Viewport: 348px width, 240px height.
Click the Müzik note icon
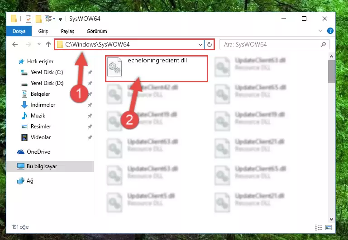pos(24,116)
